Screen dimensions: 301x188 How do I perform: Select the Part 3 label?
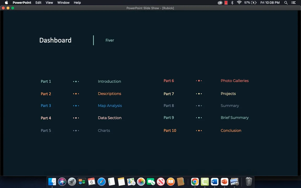click(x=46, y=106)
